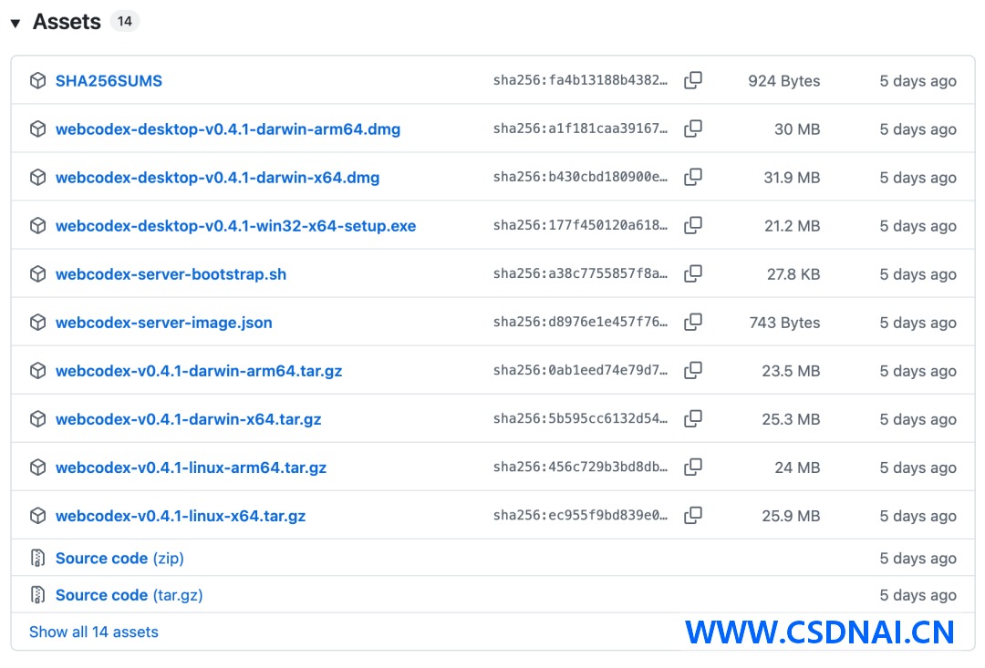Image resolution: width=985 pixels, height=668 pixels.
Task: Open the webcodex-server-image.json link
Action: point(164,323)
